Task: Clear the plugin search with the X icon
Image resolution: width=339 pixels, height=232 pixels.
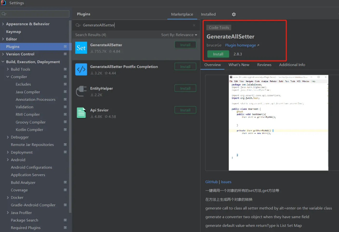Action: [x=194, y=25]
